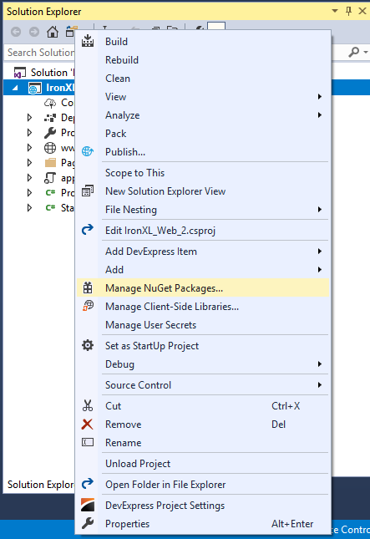
Task: Click the red Remove X icon
Action: 87,425
